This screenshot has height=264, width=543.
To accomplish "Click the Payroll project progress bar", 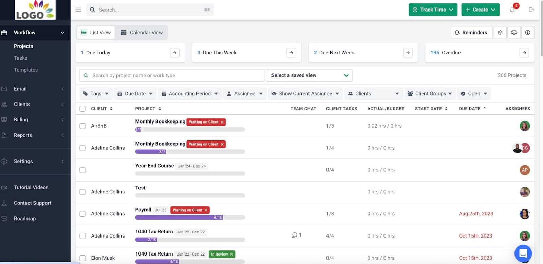I will (x=190, y=218).
